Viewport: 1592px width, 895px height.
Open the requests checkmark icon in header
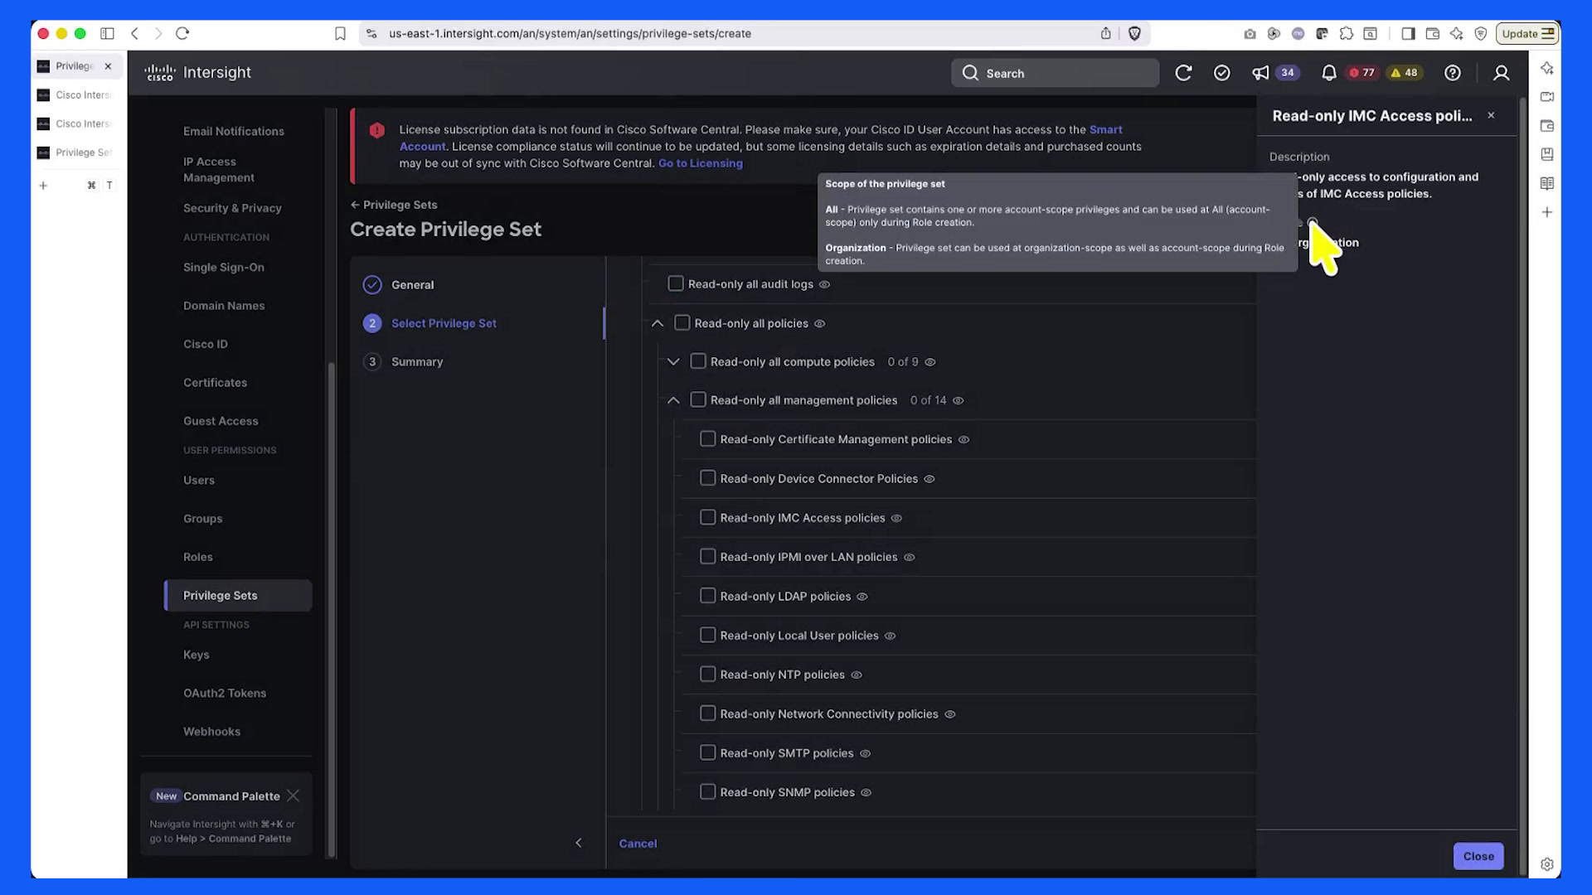[x=1221, y=73]
